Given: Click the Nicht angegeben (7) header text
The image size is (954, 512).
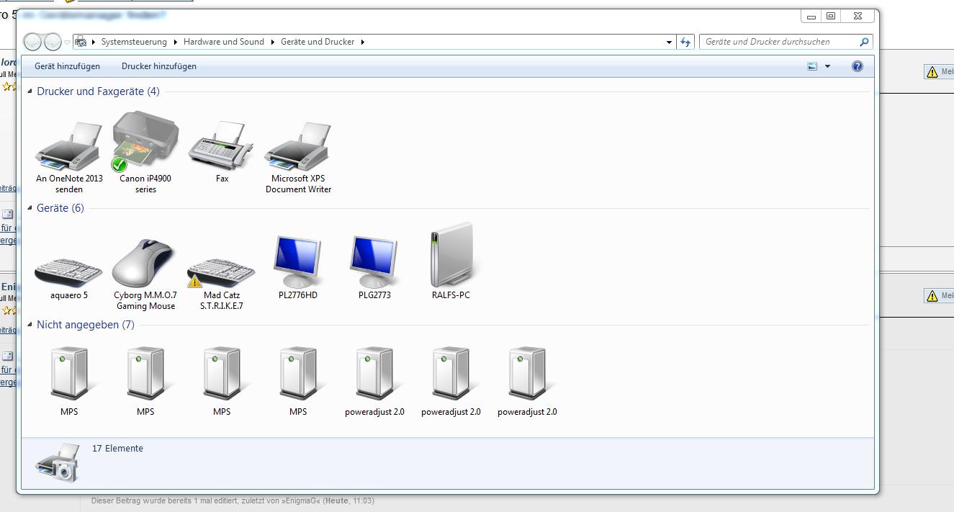Looking at the screenshot, I should 86,325.
